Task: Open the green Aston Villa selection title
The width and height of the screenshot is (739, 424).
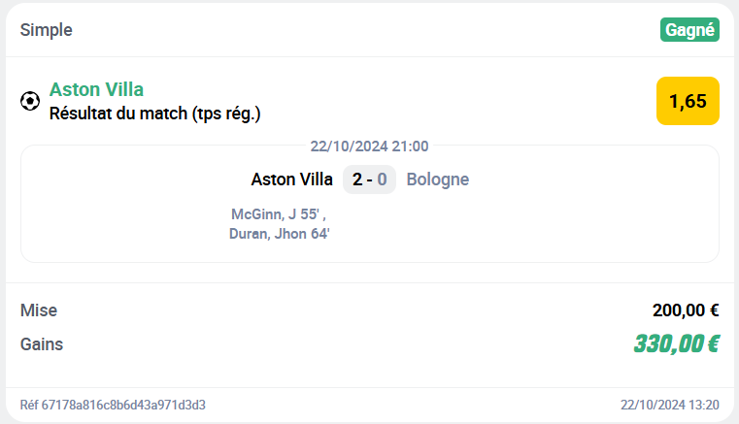Action: 96,90
